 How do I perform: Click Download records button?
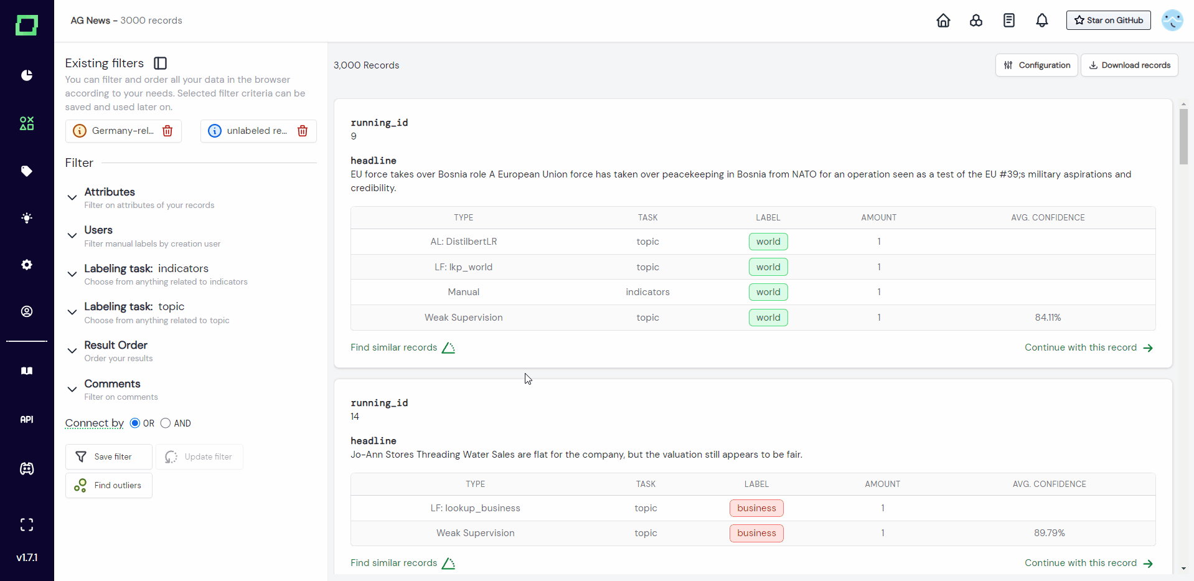[x=1129, y=65]
